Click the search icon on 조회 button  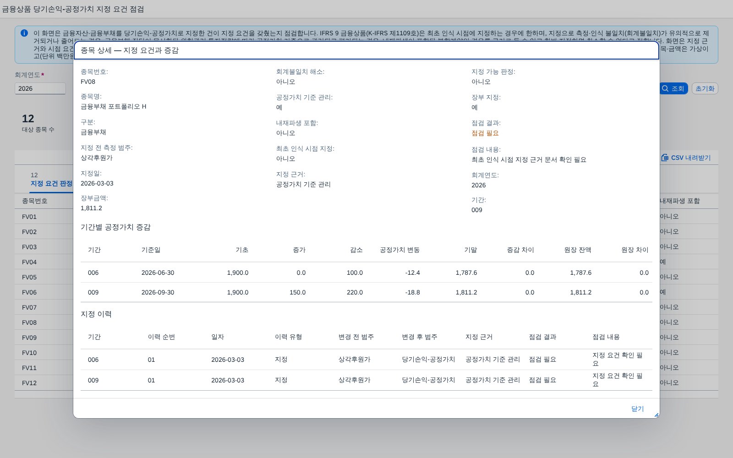click(x=665, y=88)
